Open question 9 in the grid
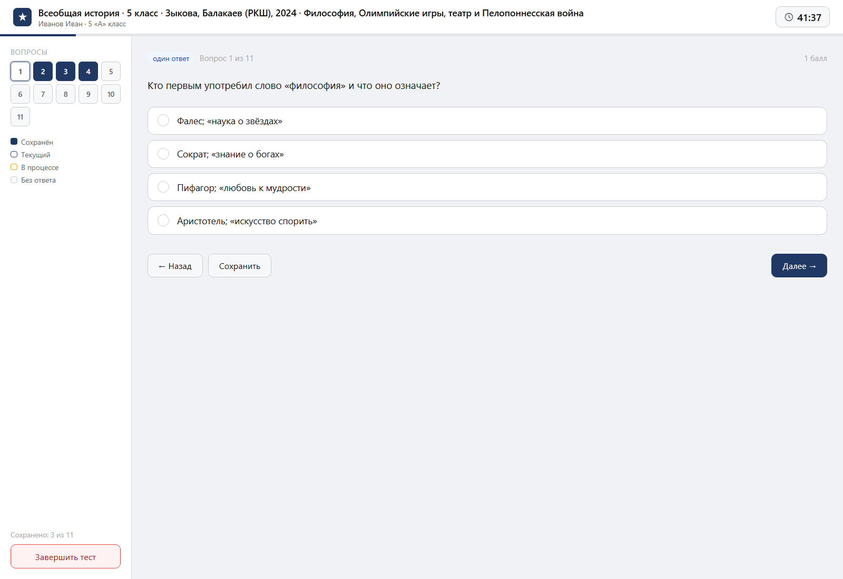The image size is (843, 579). point(88,94)
